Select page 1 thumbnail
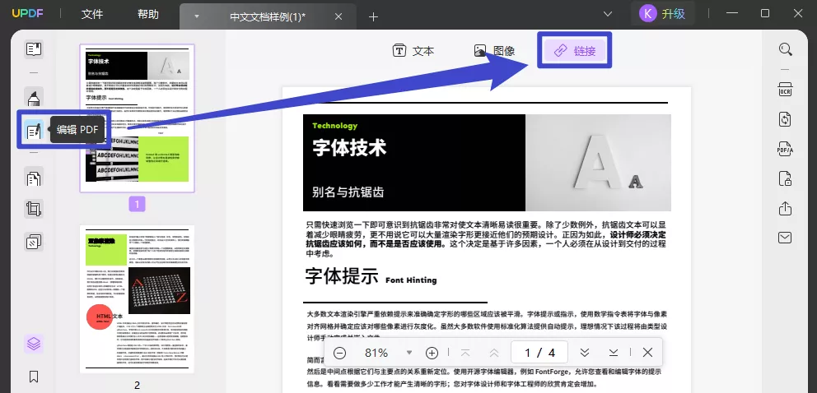Image resolution: width=817 pixels, height=393 pixels. [137, 118]
